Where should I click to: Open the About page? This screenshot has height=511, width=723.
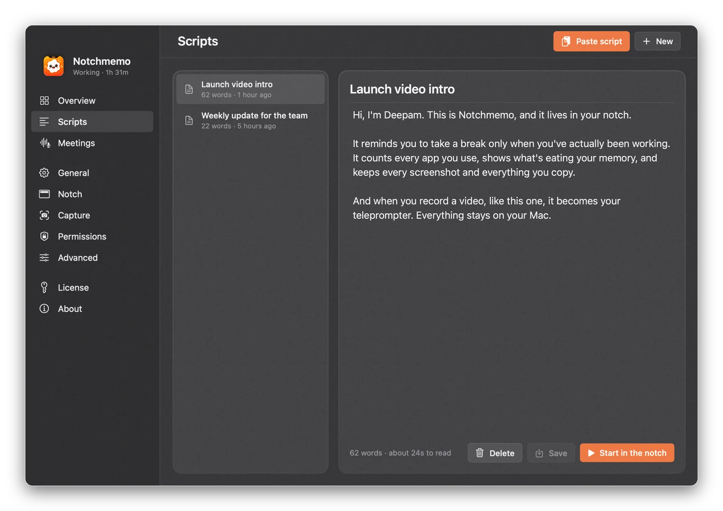(92, 309)
